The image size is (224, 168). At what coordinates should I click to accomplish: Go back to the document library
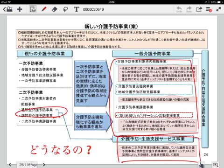tap(8, 9)
